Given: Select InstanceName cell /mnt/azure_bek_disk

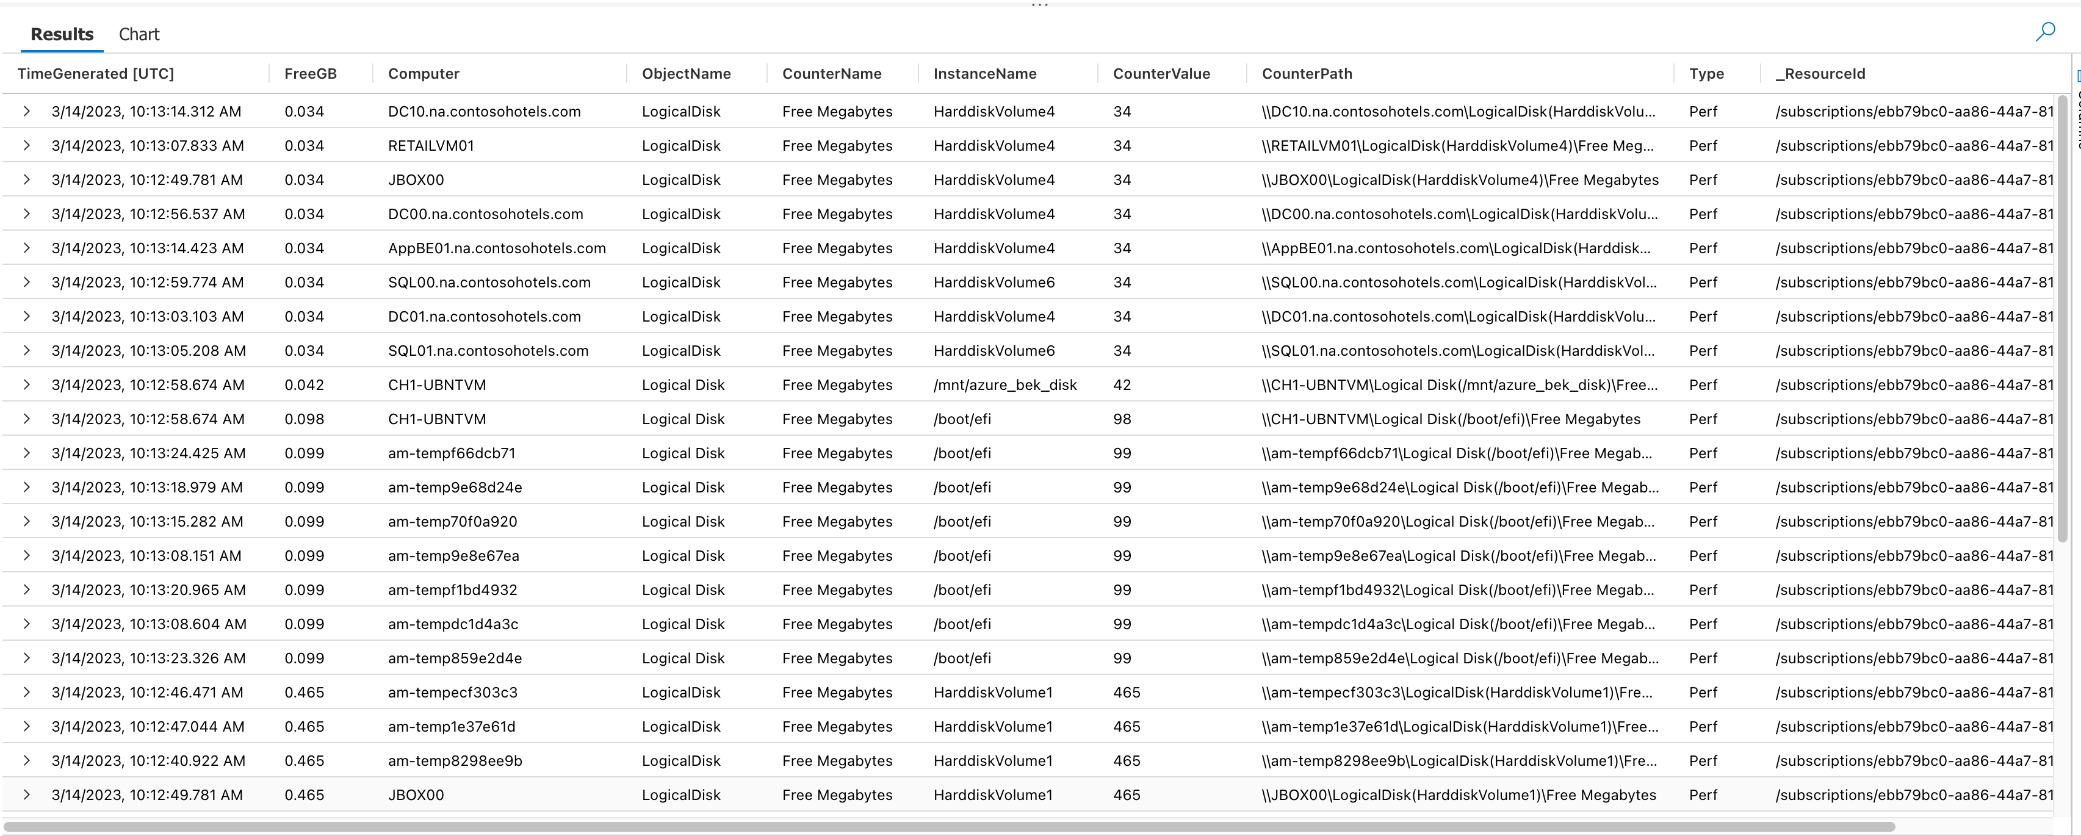Looking at the screenshot, I should (1005, 384).
